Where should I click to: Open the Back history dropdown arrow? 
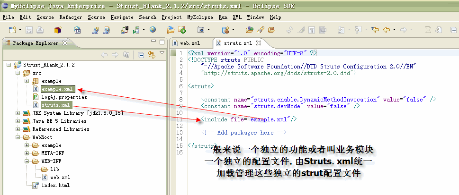click(394, 30)
